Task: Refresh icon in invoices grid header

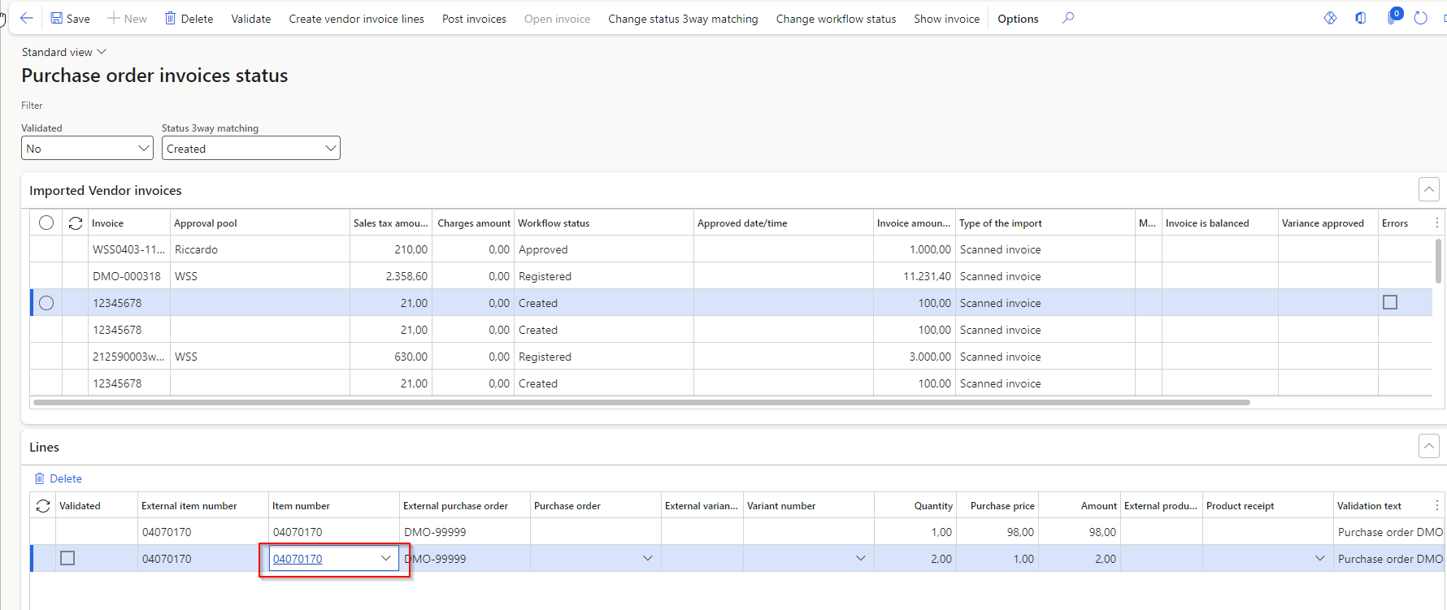Action: (76, 223)
